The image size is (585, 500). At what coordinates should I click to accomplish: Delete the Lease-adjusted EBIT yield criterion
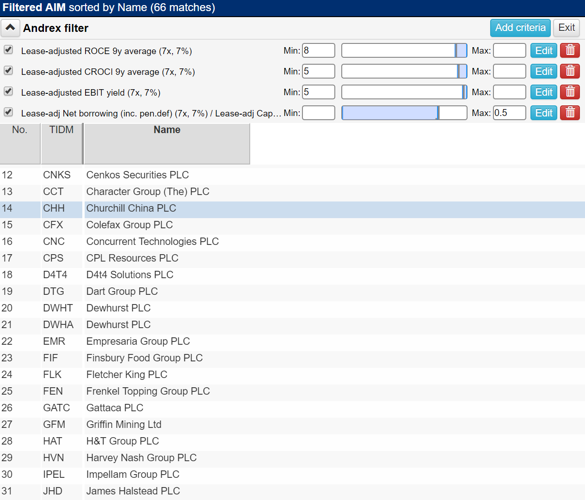[570, 92]
